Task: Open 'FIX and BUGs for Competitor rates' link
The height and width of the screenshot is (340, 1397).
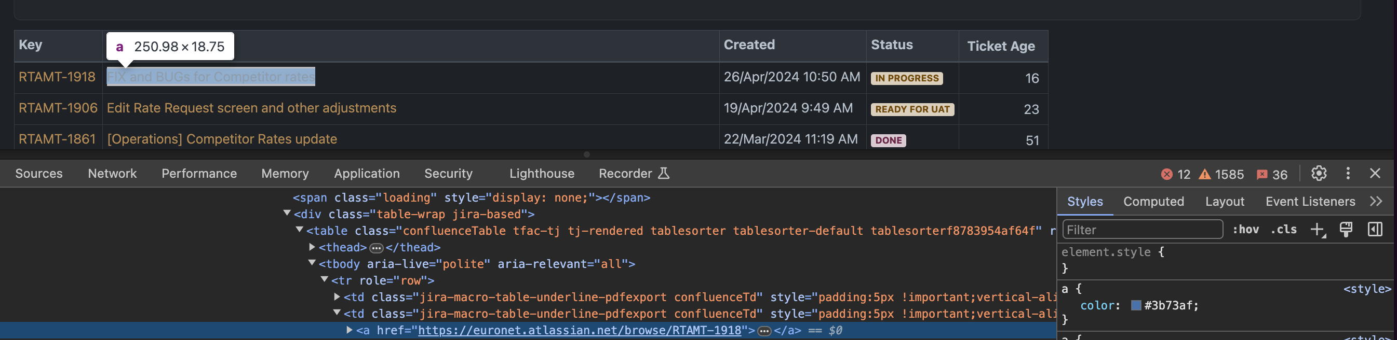Action: [211, 77]
